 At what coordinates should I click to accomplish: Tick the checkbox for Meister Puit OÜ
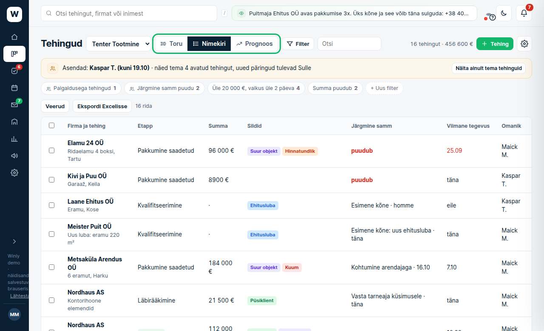pos(52,234)
